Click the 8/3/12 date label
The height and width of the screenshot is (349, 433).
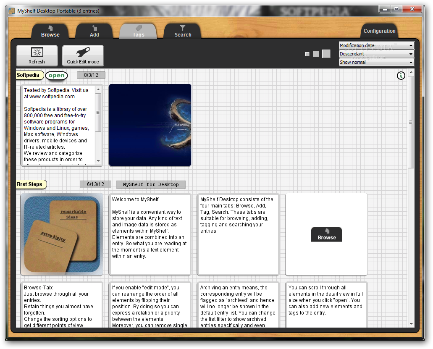pyautogui.click(x=91, y=75)
